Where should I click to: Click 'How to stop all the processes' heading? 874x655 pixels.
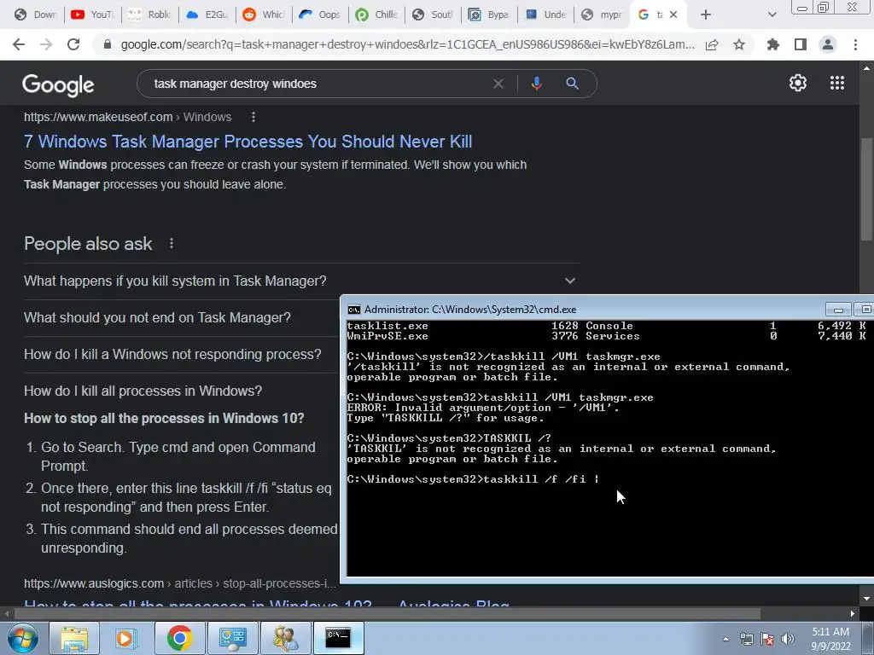pyautogui.click(x=164, y=418)
